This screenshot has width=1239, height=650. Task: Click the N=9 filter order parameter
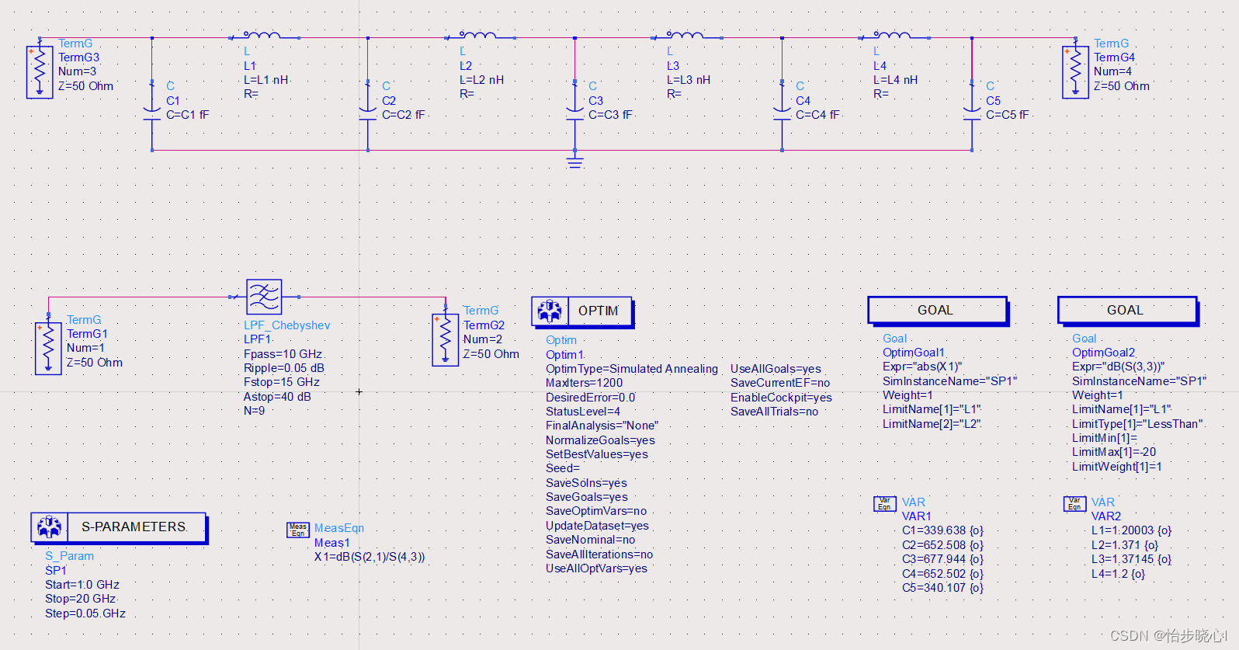(x=255, y=411)
